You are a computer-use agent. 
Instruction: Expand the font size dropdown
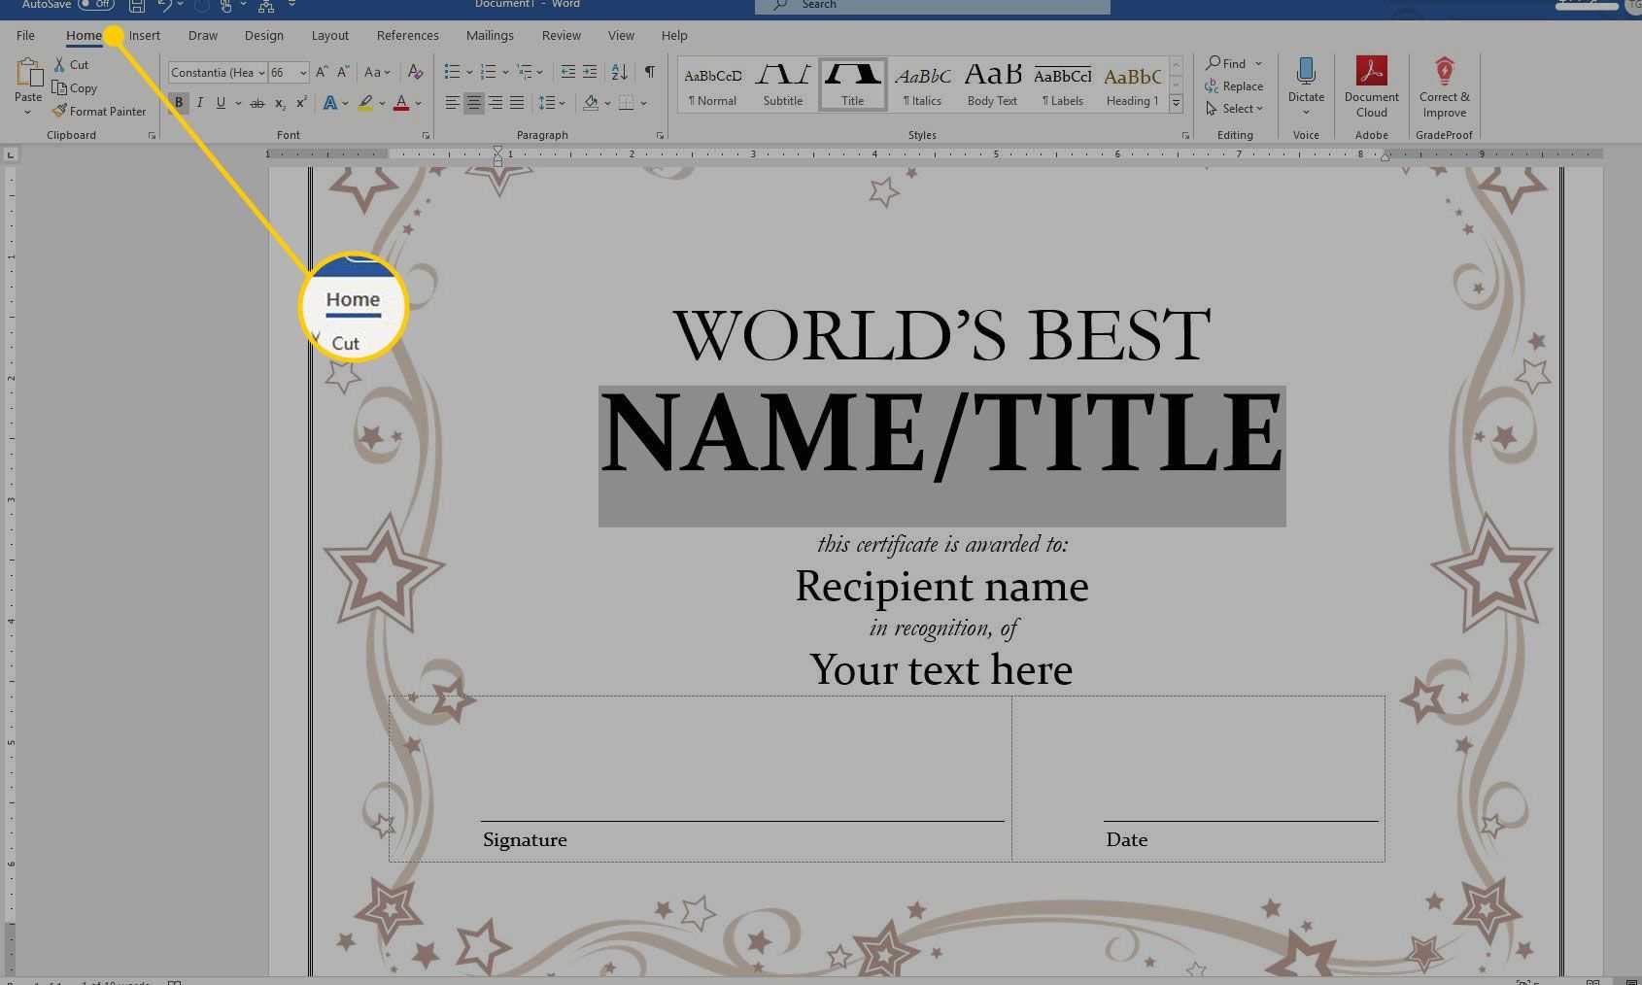[x=303, y=72]
